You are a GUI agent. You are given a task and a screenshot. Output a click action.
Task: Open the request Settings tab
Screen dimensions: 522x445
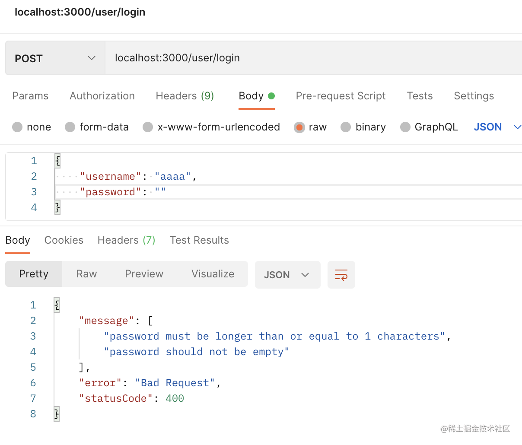click(474, 96)
